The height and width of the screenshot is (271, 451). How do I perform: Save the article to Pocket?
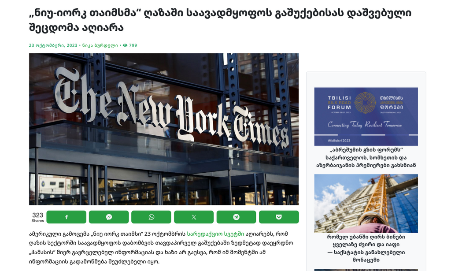(279, 217)
